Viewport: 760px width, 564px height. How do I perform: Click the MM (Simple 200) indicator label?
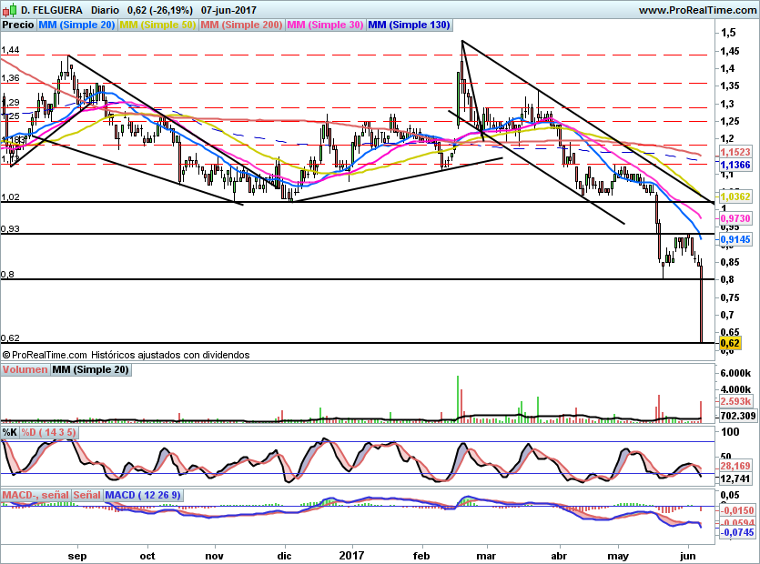click(x=241, y=25)
